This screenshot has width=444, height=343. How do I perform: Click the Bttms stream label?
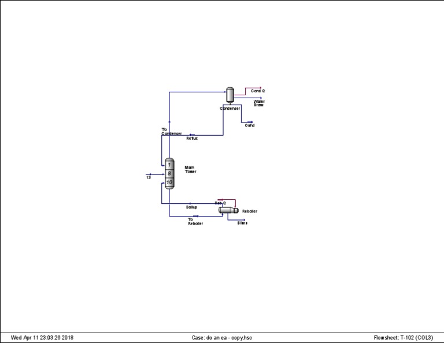coord(242,223)
